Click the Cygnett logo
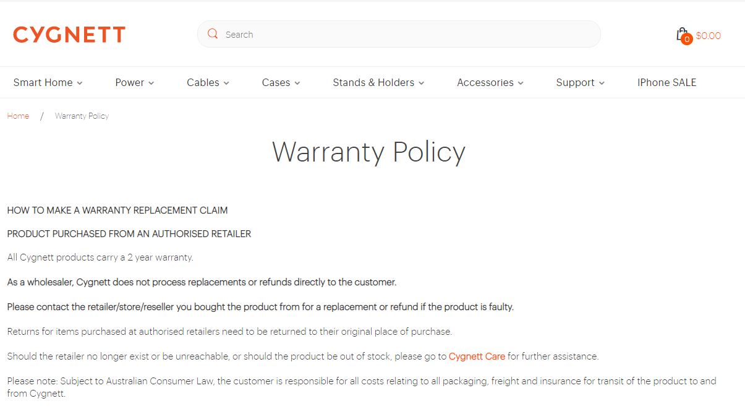745x414 pixels. (69, 35)
